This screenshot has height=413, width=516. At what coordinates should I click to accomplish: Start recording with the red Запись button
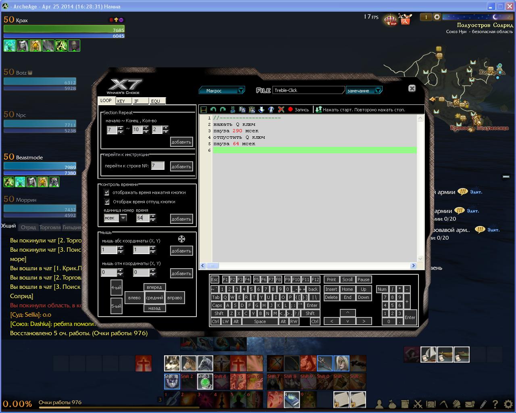(x=298, y=110)
